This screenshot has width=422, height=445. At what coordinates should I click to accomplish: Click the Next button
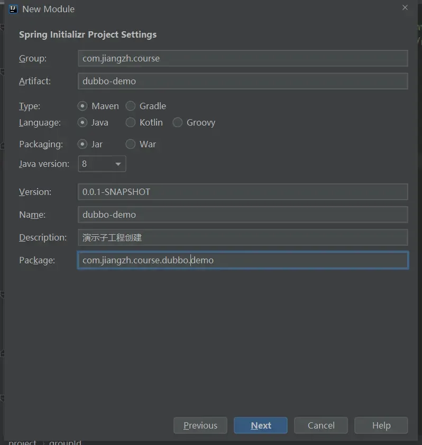[x=260, y=425]
